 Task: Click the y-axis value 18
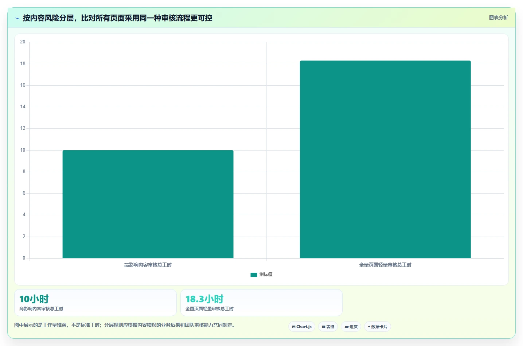pos(23,64)
